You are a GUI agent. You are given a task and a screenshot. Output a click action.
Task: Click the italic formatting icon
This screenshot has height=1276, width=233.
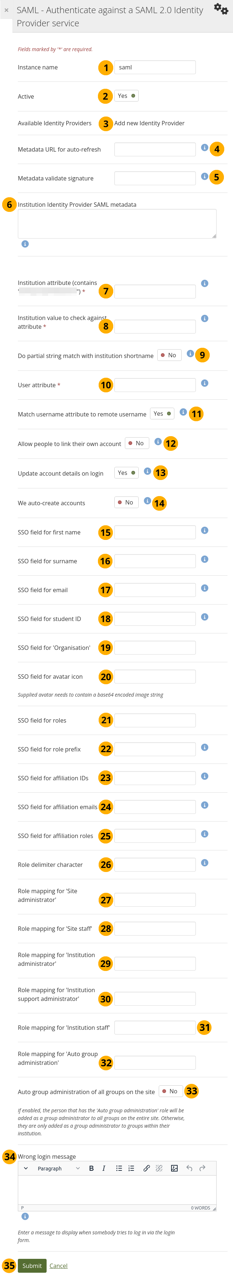[104, 1168]
